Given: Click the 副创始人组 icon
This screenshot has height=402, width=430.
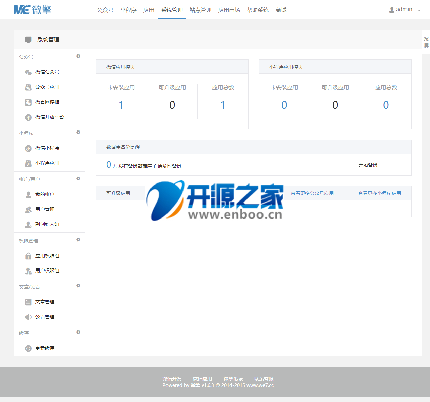Looking at the screenshot, I should point(28,225).
